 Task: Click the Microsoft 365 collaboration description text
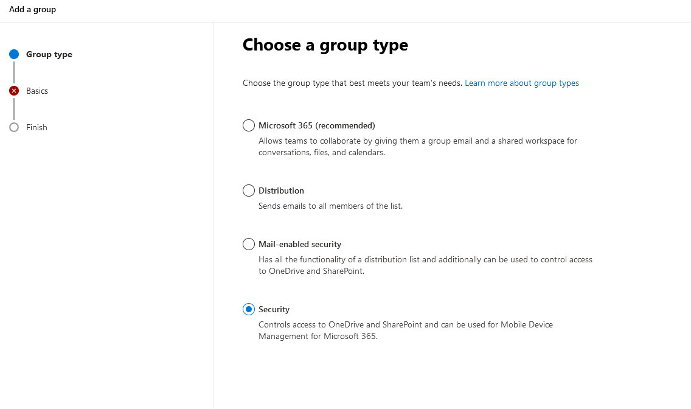click(418, 147)
